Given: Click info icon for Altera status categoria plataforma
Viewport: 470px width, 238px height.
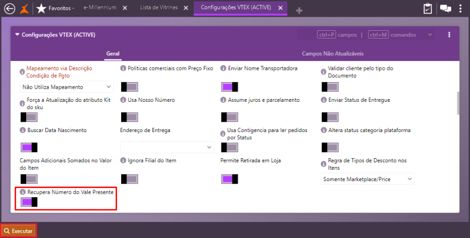Looking at the screenshot, I should pos(323,130).
